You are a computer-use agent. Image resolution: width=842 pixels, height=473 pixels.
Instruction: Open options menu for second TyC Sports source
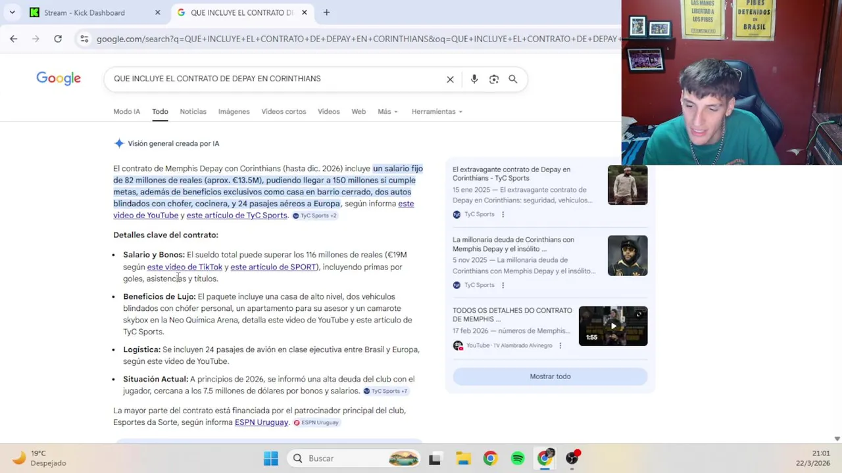[x=503, y=285]
